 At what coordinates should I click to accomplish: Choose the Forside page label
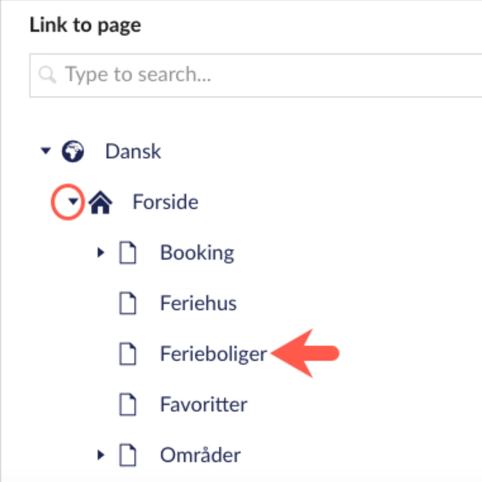[165, 202]
